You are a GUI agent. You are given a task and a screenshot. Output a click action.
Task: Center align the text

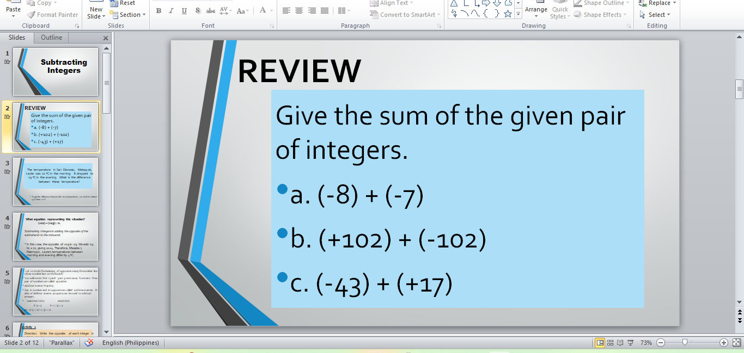(299, 11)
